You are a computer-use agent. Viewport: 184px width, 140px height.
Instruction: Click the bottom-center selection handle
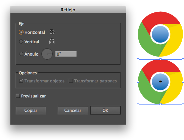pyautogui.click(x=160, y=104)
